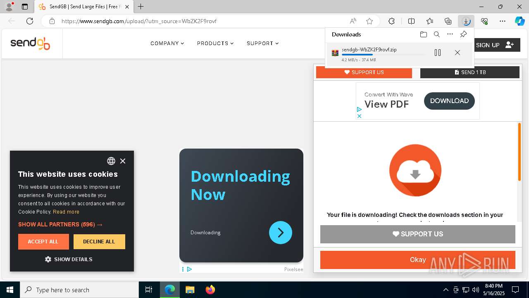Search downloads with magnifier icon

point(437,34)
